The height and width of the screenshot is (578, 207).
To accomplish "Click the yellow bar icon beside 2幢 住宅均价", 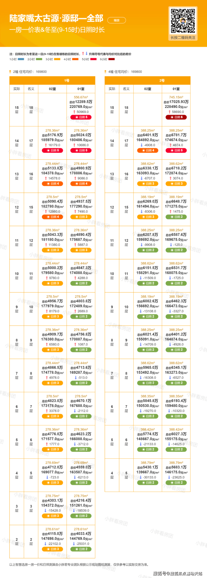I will 10,72.
